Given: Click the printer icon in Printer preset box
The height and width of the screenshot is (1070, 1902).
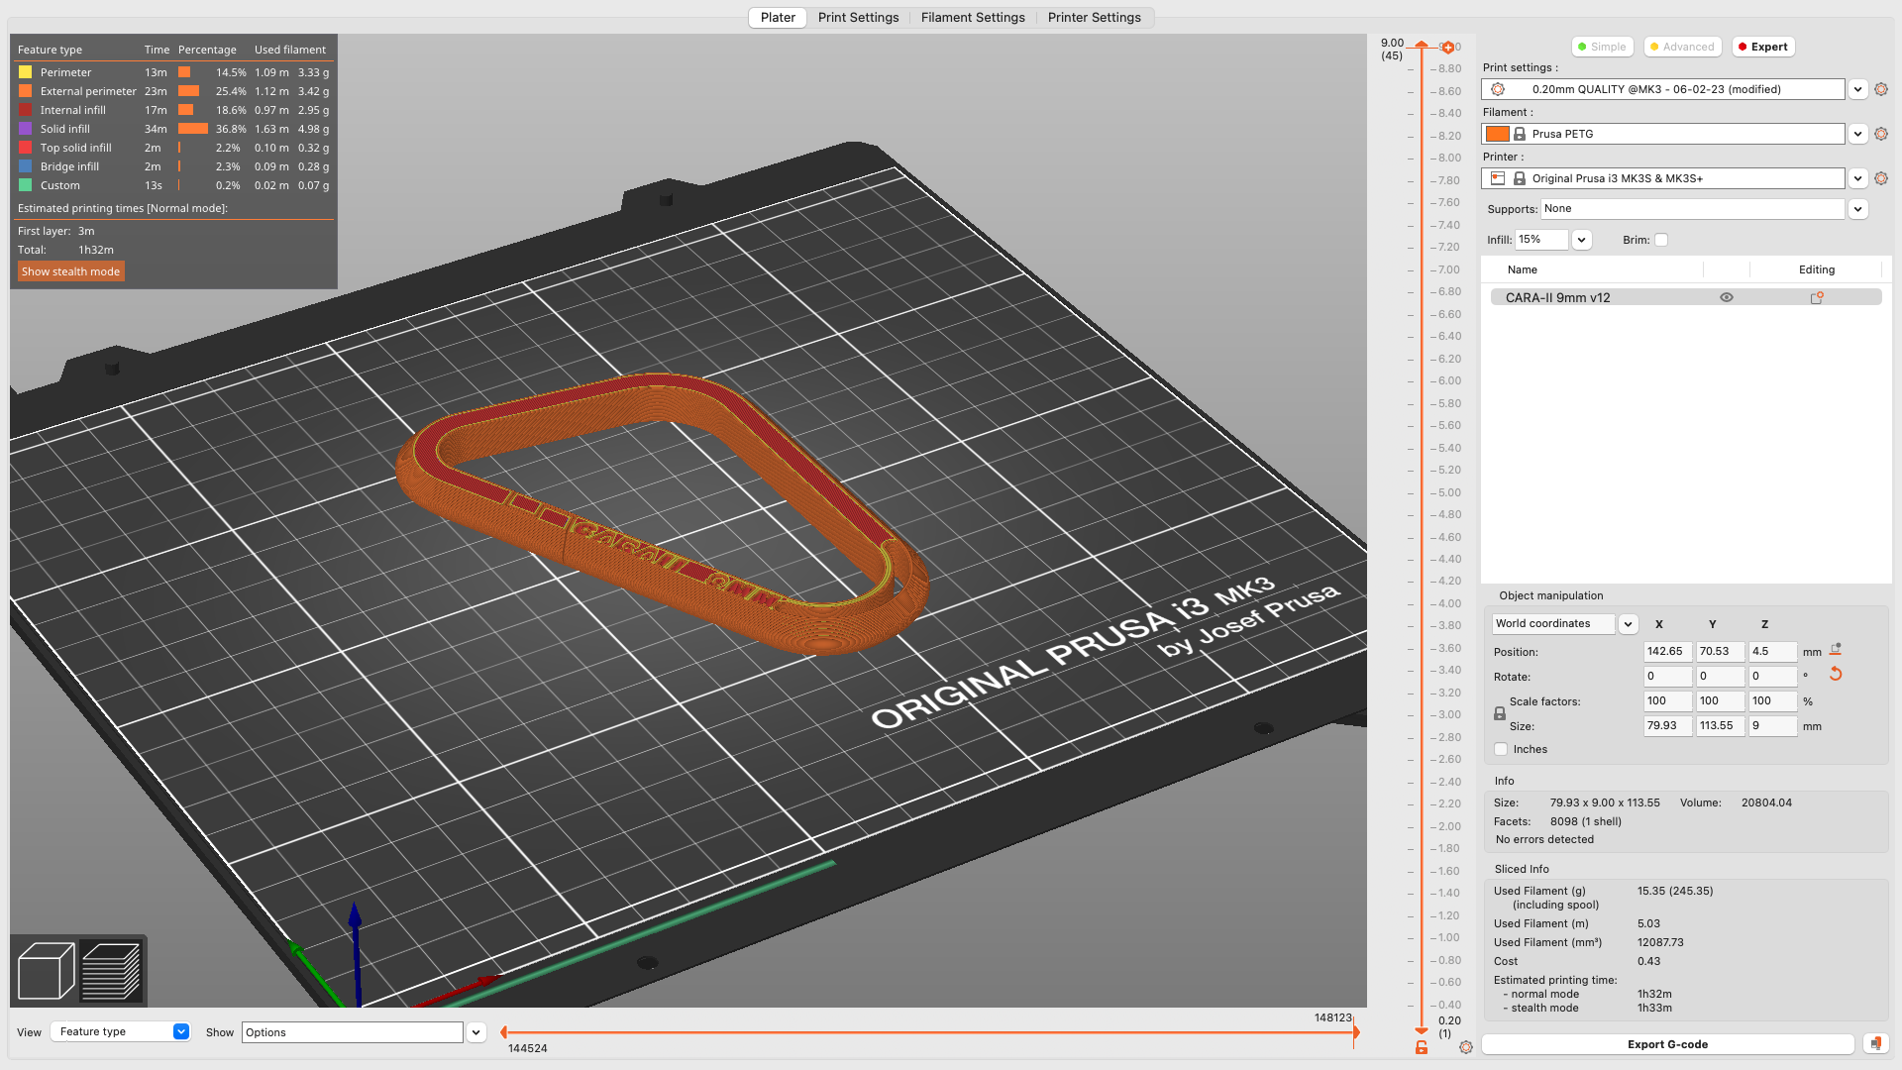Looking at the screenshot, I should 1498,178.
